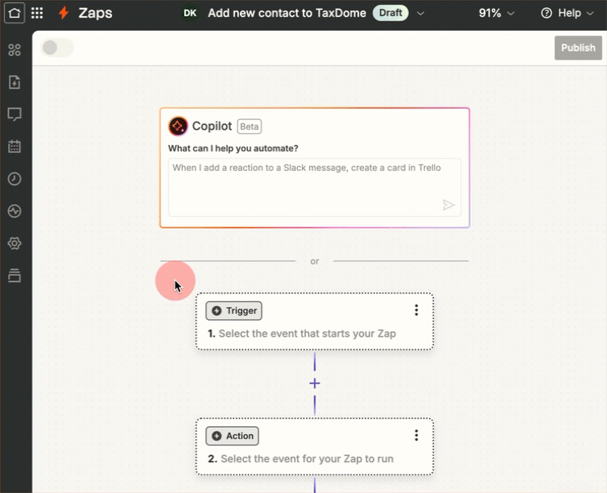607x493 pixels.
Task: Click the plus button between steps
Action: click(x=315, y=383)
